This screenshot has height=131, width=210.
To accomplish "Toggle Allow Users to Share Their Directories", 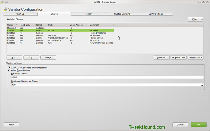I will (x=9, y=68).
